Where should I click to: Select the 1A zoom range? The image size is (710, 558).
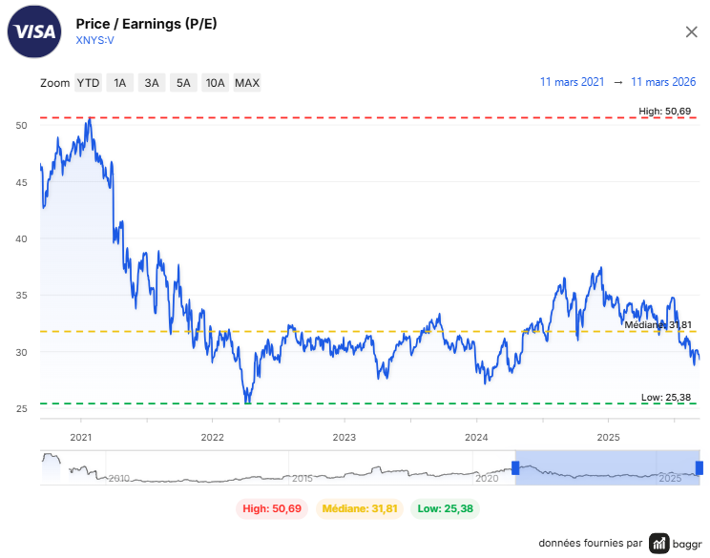120,83
